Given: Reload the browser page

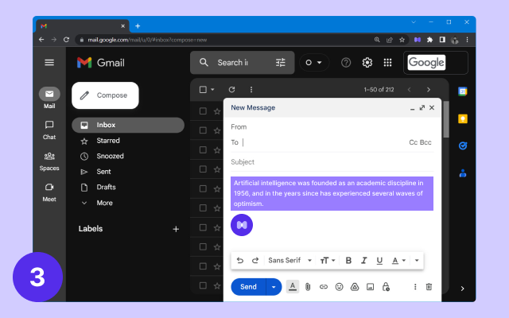Looking at the screenshot, I should pos(66,40).
